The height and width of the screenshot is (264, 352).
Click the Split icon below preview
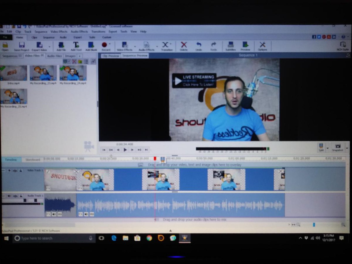click(321, 147)
